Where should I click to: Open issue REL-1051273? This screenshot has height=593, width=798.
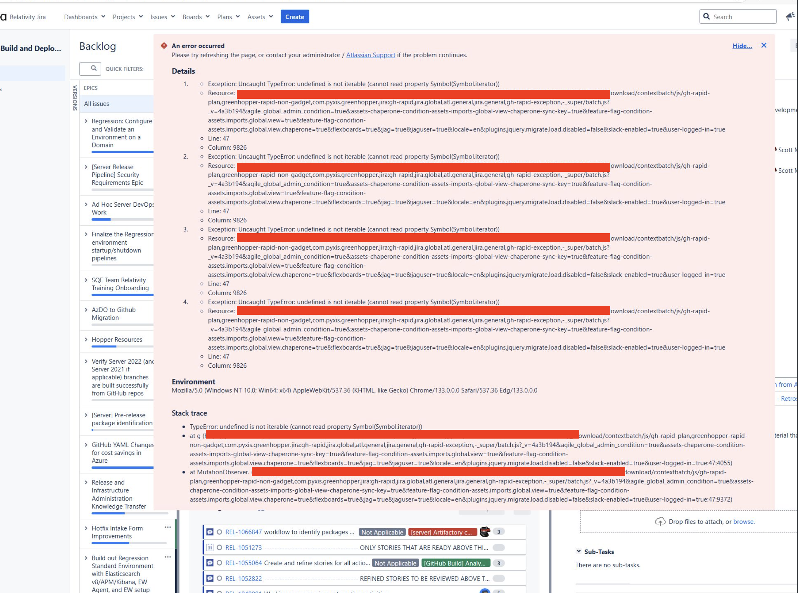(243, 547)
